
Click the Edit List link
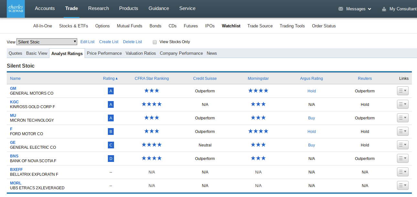pyautogui.click(x=87, y=42)
